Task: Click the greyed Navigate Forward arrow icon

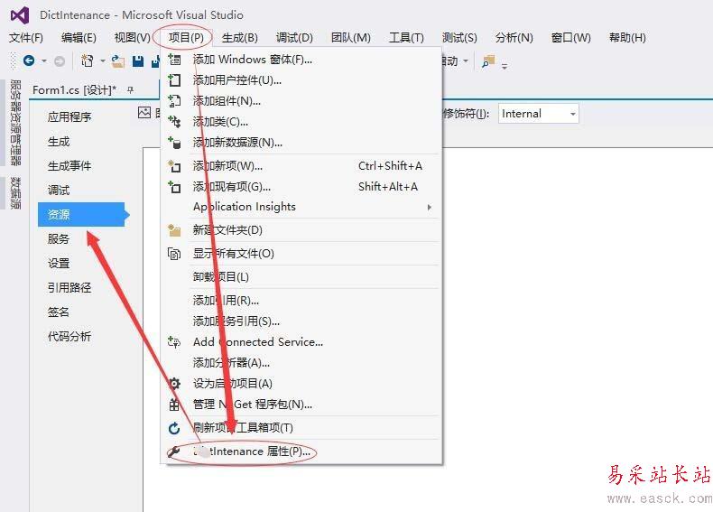Action: click(x=59, y=61)
